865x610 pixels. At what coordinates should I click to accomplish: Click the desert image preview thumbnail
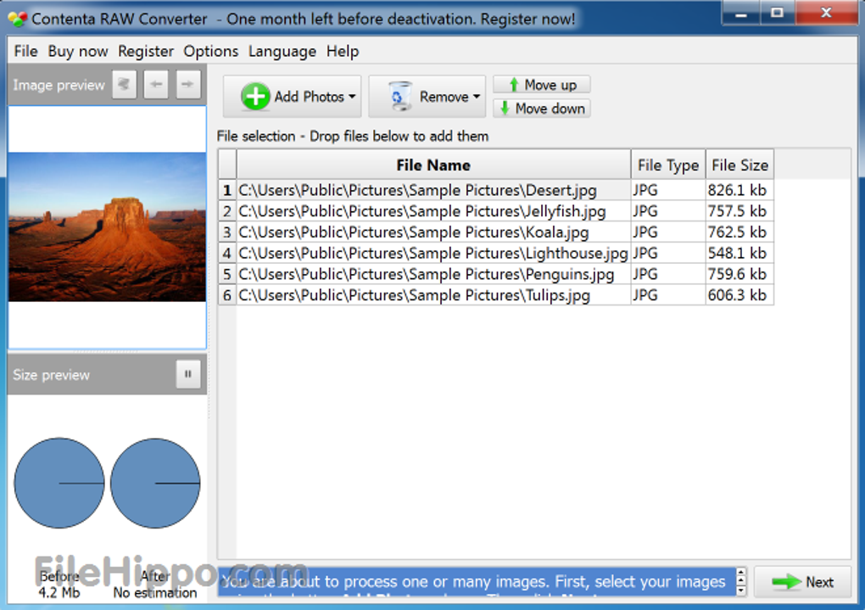pos(107,227)
